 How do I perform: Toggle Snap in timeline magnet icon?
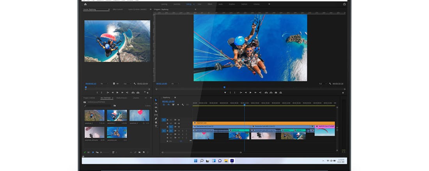click(168, 105)
